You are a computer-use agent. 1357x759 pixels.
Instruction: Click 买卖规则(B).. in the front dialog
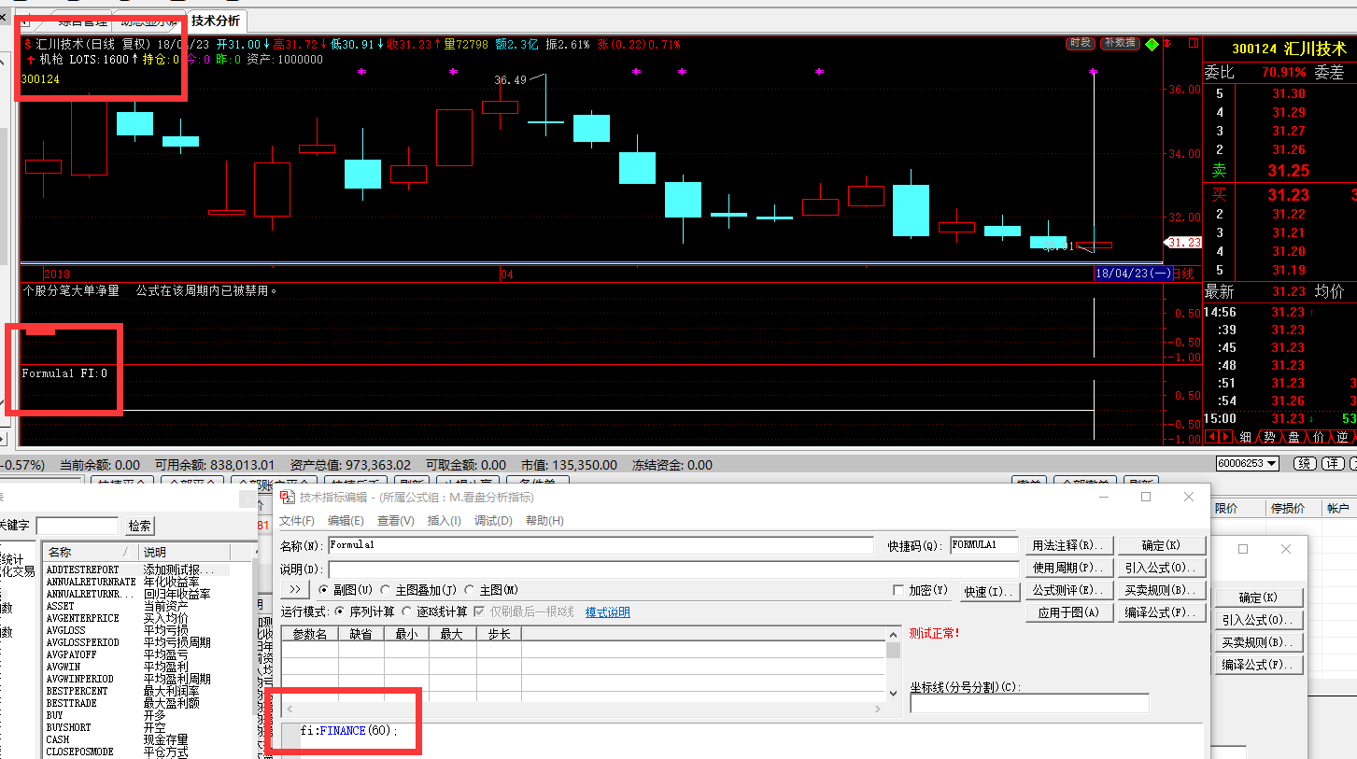point(1161,590)
